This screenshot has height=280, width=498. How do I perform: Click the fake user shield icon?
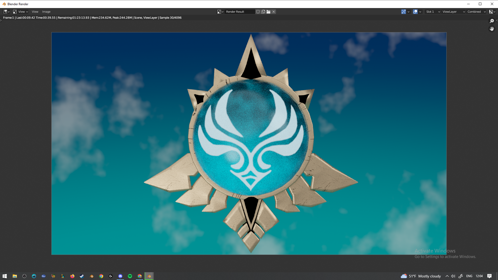[258, 12]
